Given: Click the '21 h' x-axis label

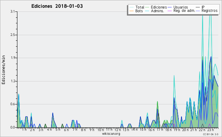Looking at the screenshot, I should 194,130.
